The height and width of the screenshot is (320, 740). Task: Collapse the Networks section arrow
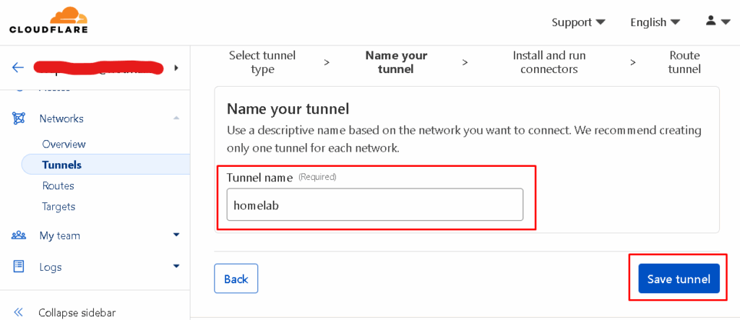176,118
